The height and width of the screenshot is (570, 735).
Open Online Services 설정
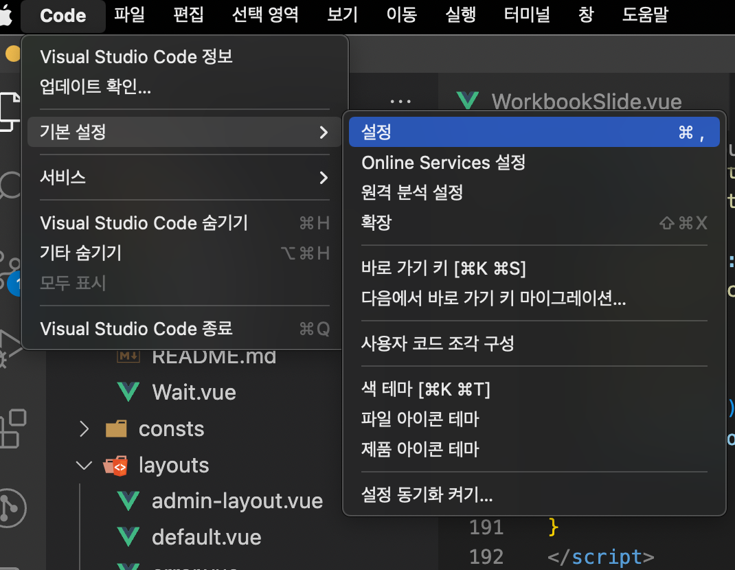(534, 163)
